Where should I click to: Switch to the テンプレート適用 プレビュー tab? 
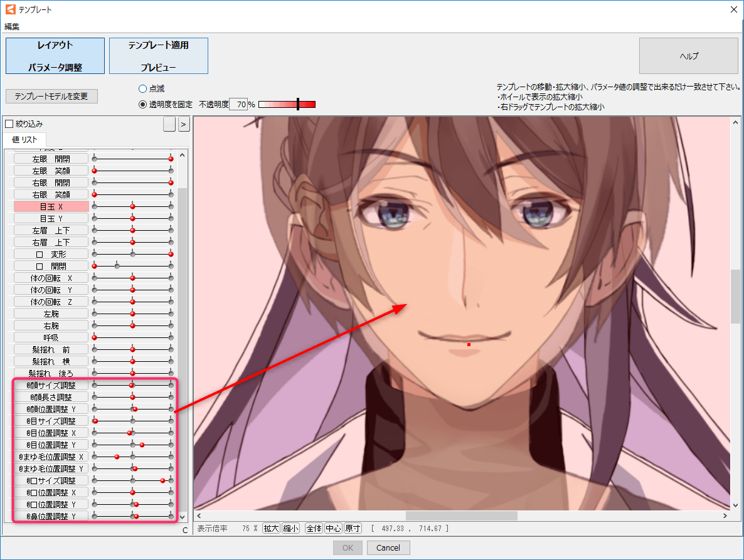coord(158,56)
